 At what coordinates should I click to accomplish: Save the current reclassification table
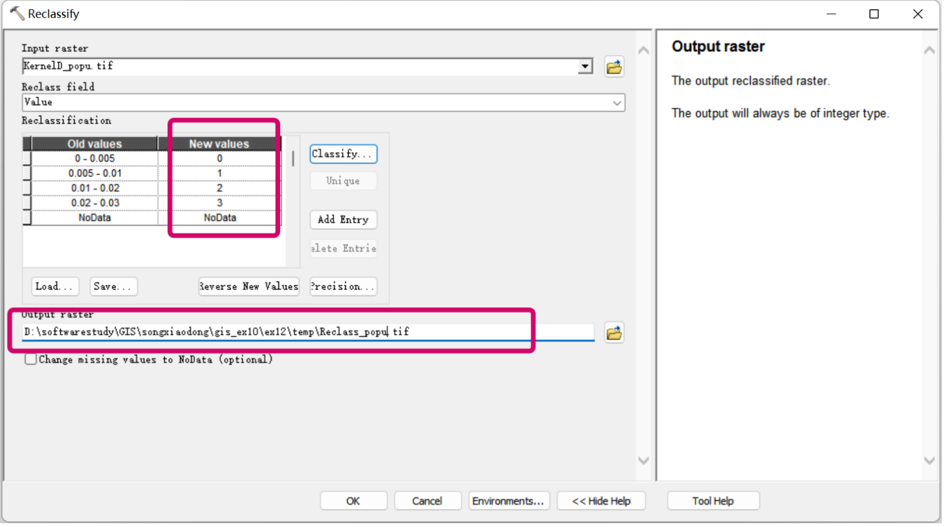tap(113, 286)
